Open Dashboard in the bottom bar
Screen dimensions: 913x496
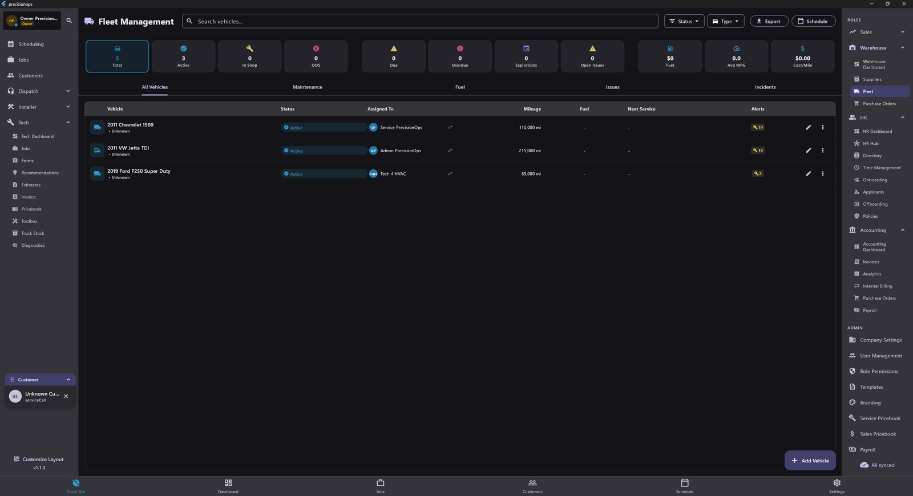tap(228, 486)
